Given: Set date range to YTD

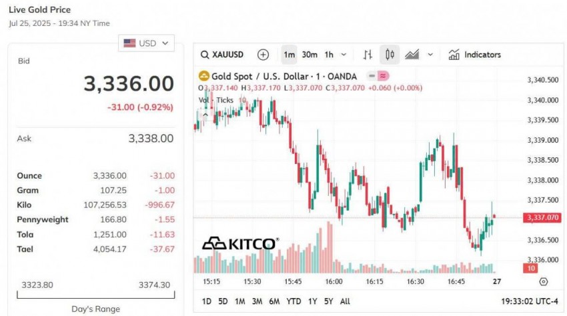Looking at the screenshot, I should click(294, 301).
